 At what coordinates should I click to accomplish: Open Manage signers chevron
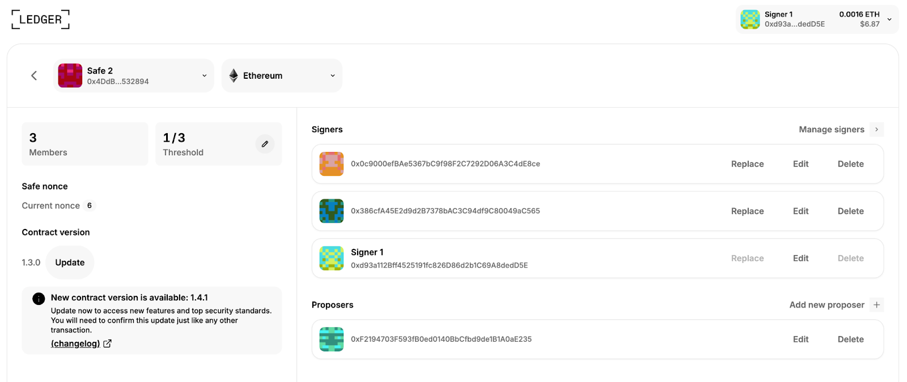pos(876,130)
